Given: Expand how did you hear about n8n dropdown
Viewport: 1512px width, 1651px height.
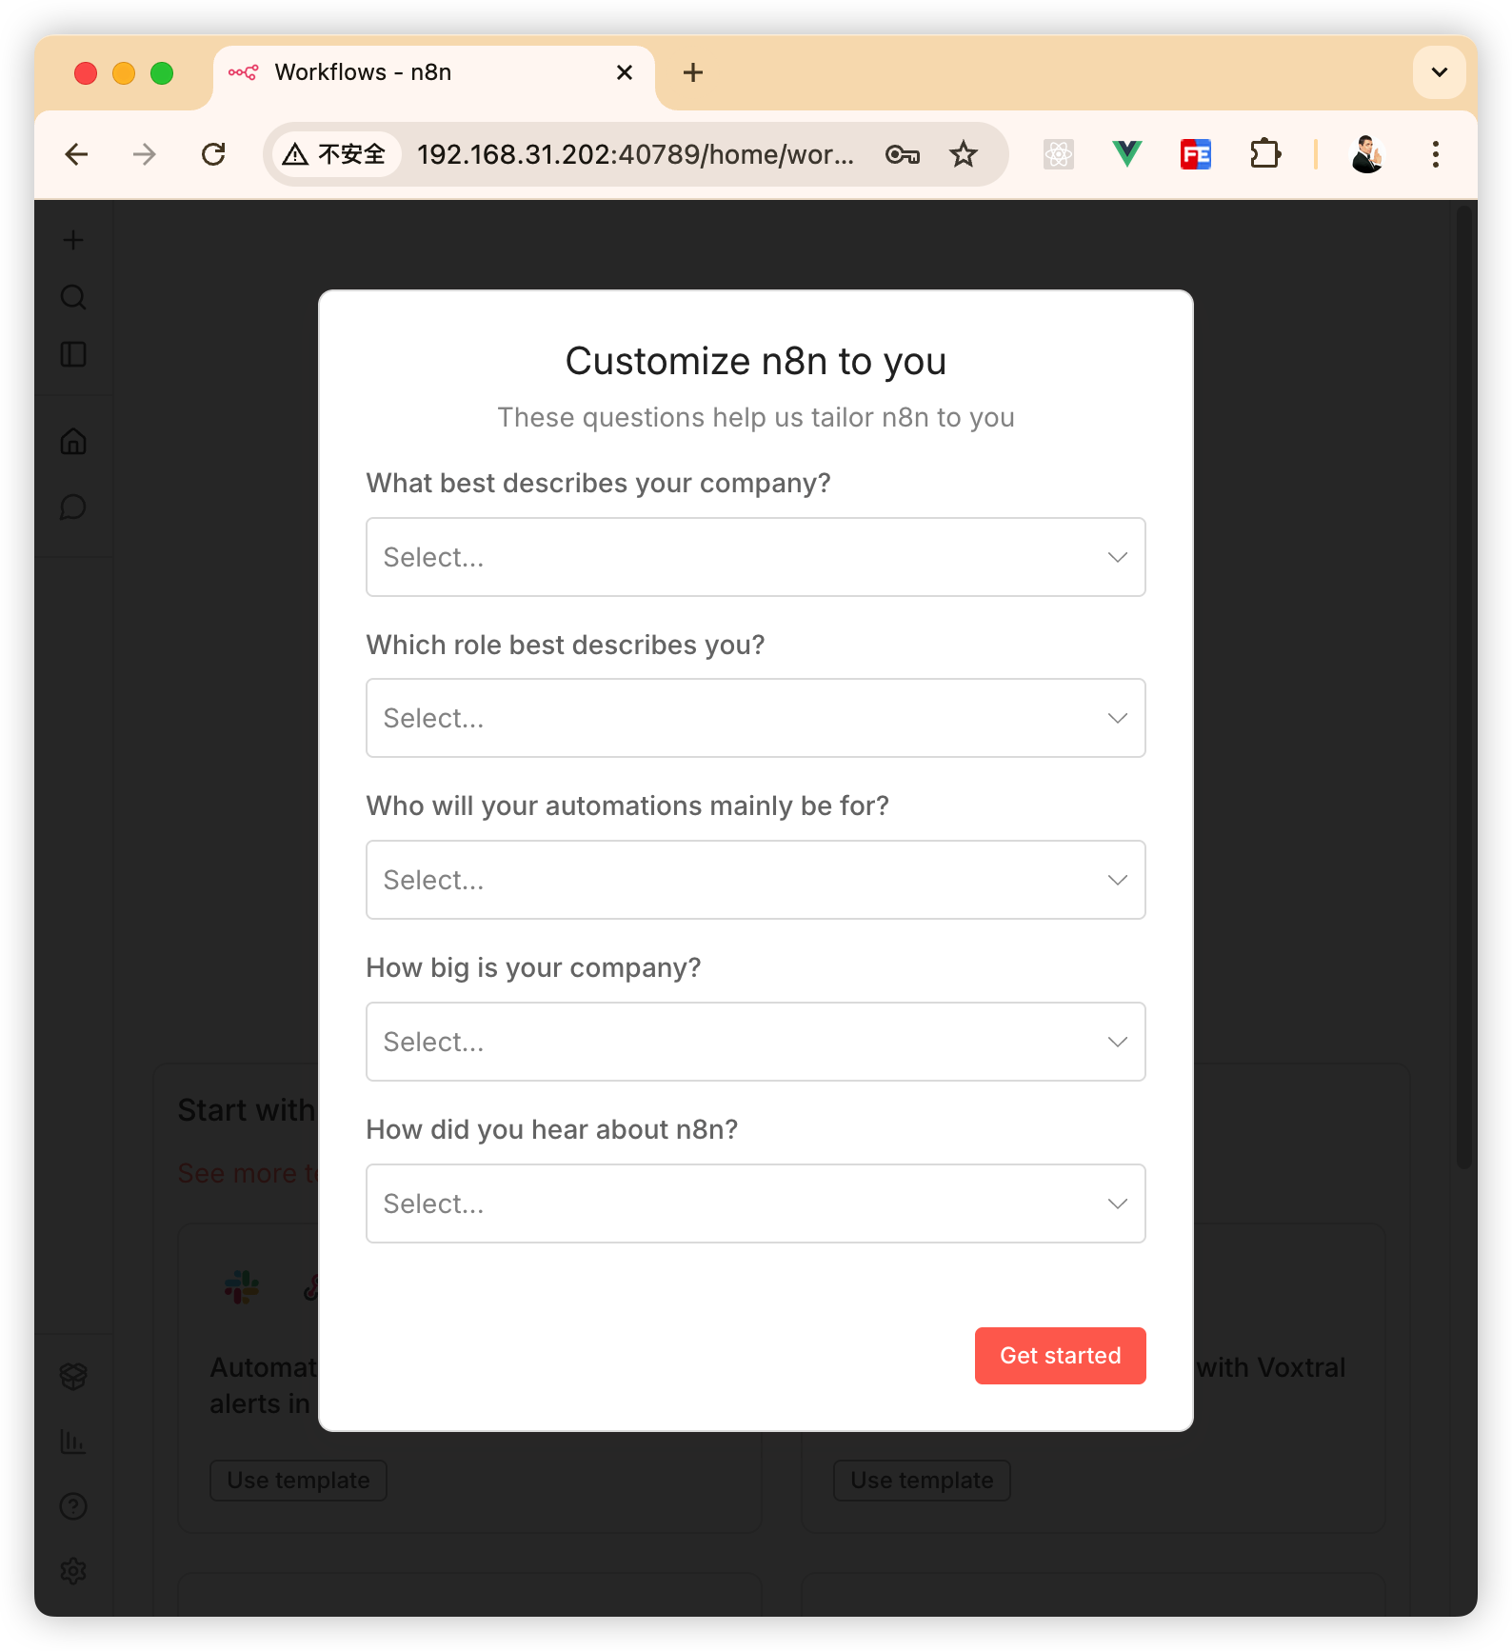Looking at the screenshot, I should pyautogui.click(x=755, y=1203).
